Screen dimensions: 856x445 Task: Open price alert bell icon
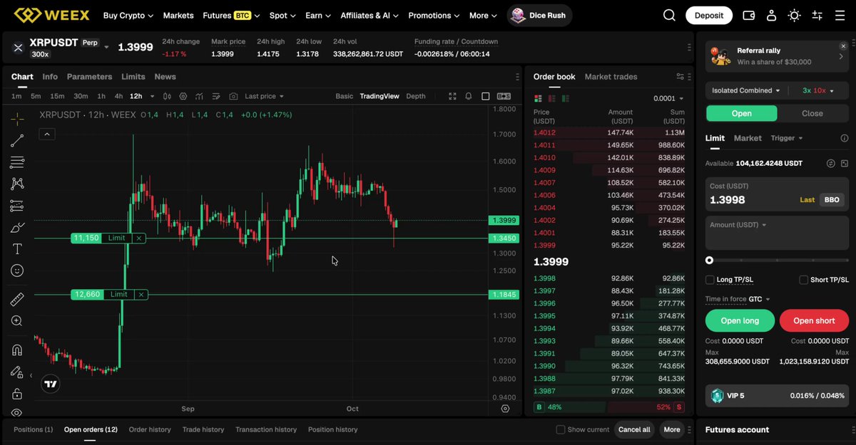tap(469, 96)
